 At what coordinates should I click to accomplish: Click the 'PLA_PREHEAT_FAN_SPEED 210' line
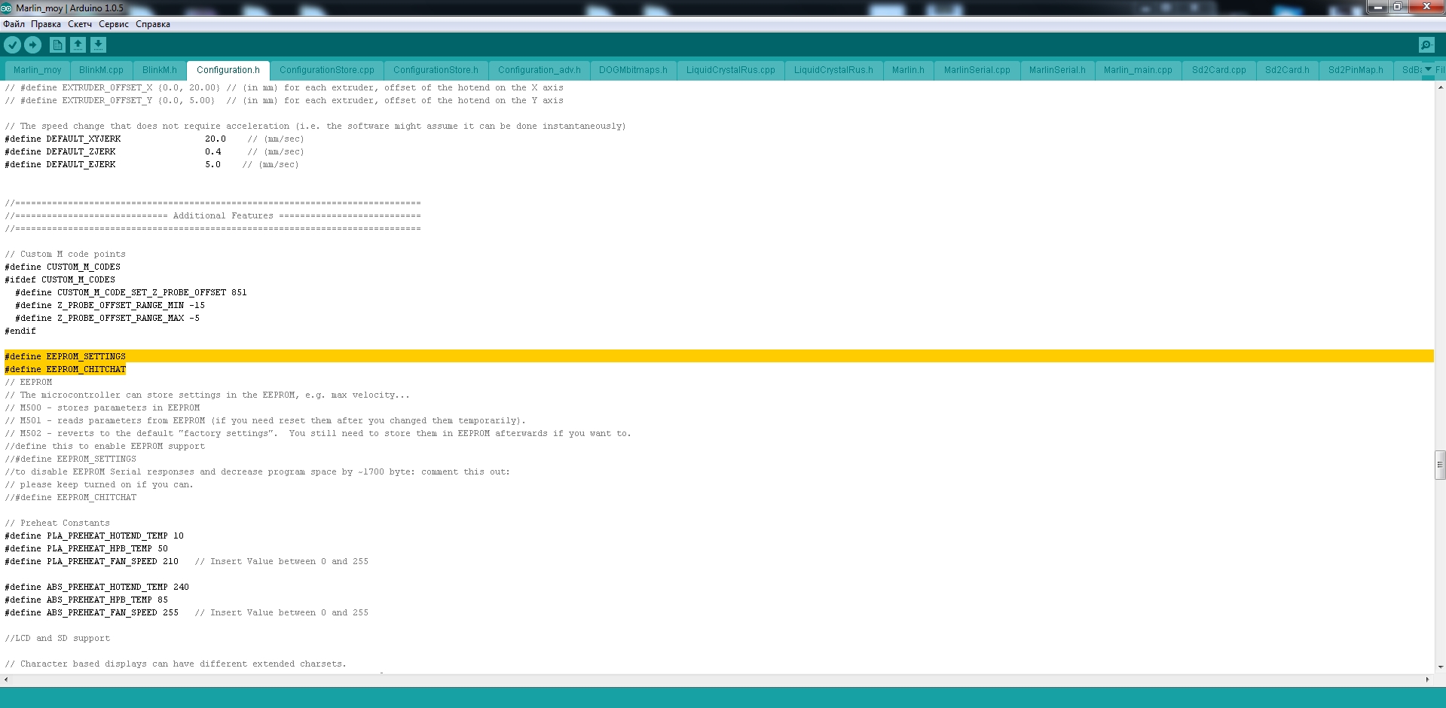187,561
